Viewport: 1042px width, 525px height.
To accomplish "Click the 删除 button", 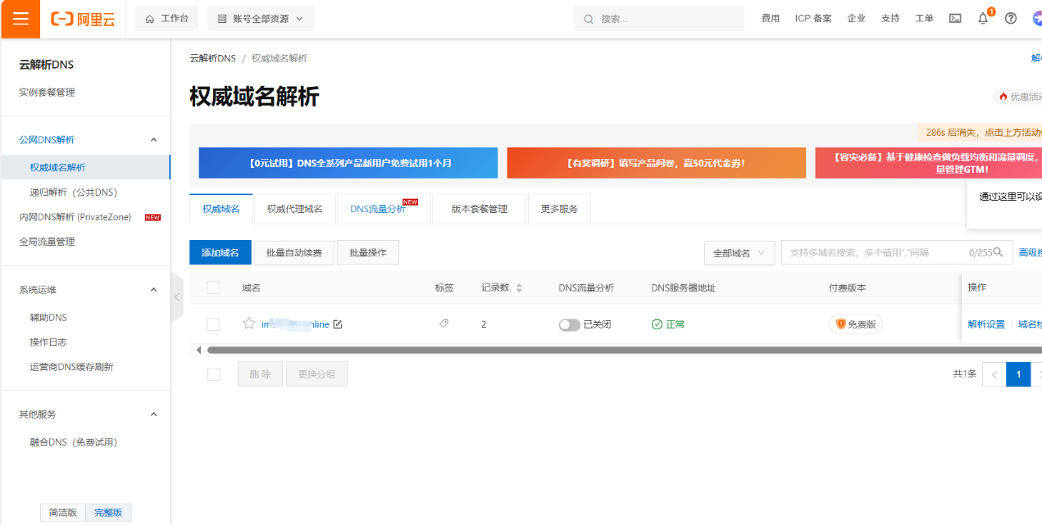I will pos(261,374).
